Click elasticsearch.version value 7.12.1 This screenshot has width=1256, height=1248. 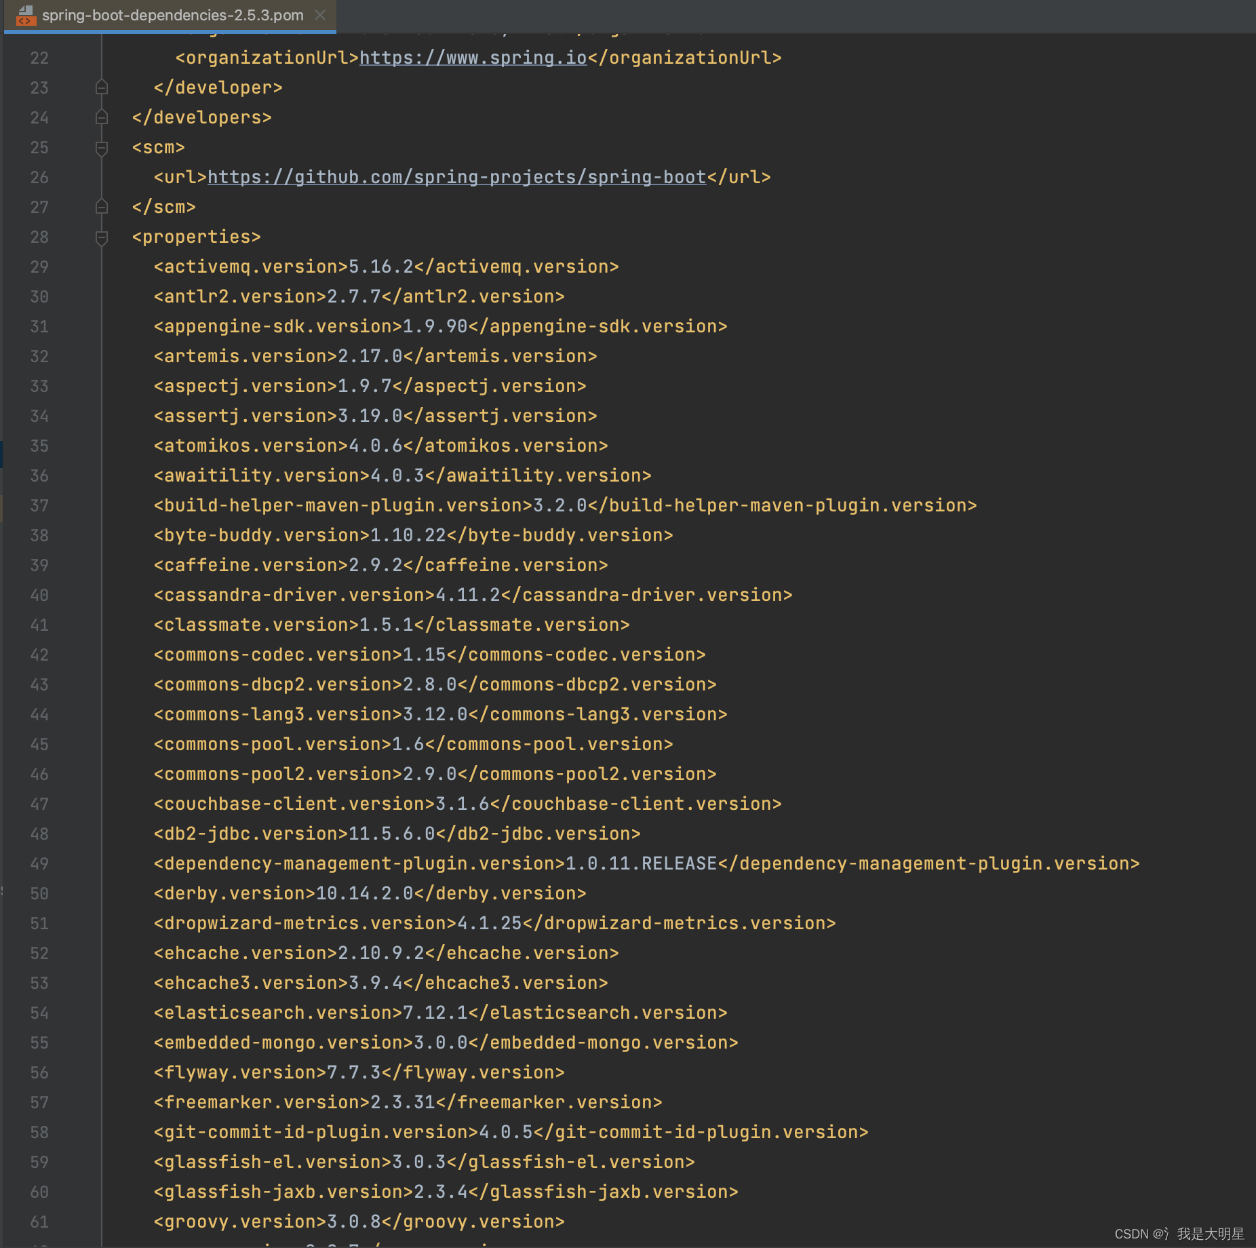(435, 1013)
